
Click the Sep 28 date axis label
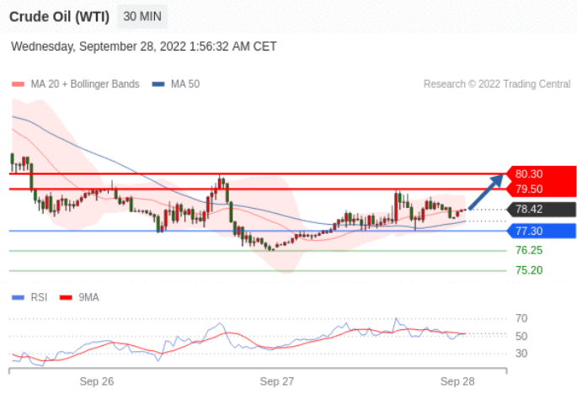click(x=457, y=381)
